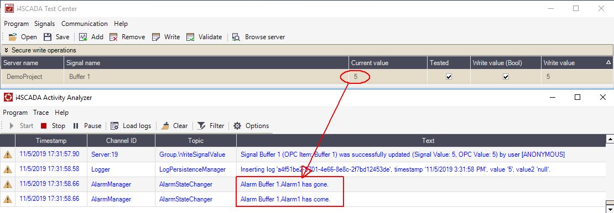Open the Trace menu
Image resolution: width=614 pixels, height=213 pixels.
pos(41,113)
